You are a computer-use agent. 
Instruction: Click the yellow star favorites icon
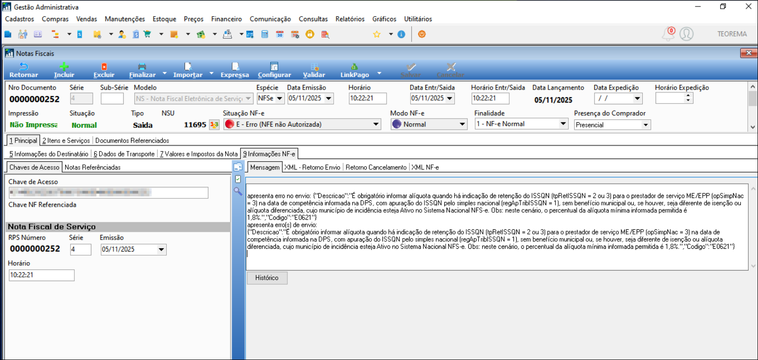coord(377,35)
